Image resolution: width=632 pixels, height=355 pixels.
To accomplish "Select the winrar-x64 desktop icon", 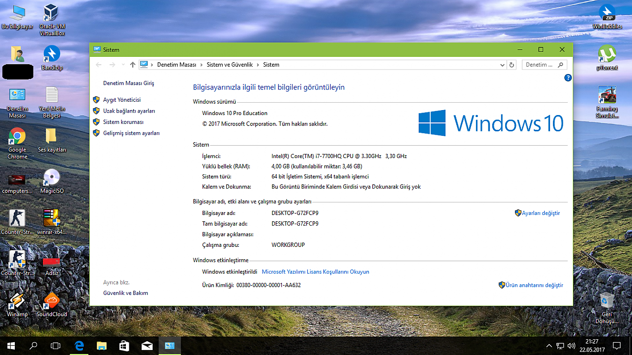I will (52, 222).
